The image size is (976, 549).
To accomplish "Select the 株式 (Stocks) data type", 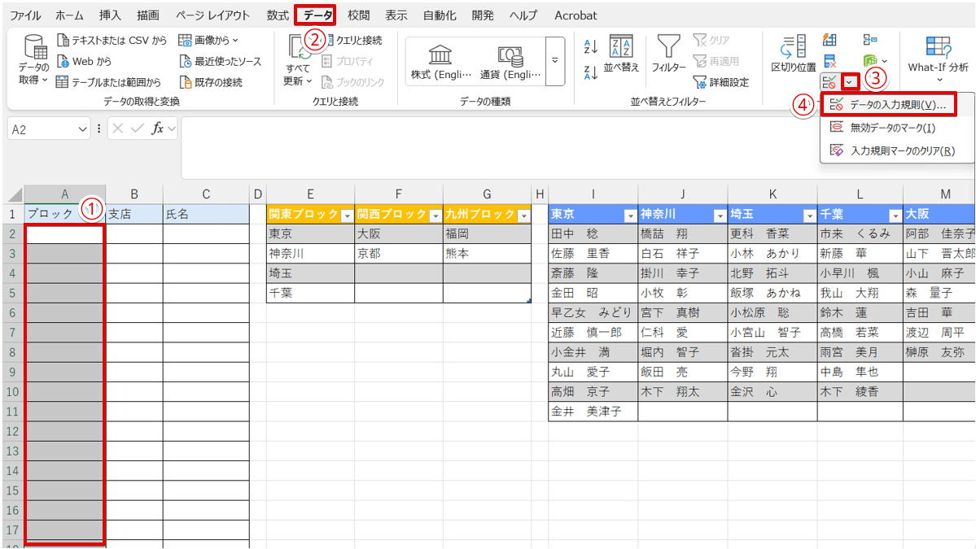I will (x=441, y=61).
